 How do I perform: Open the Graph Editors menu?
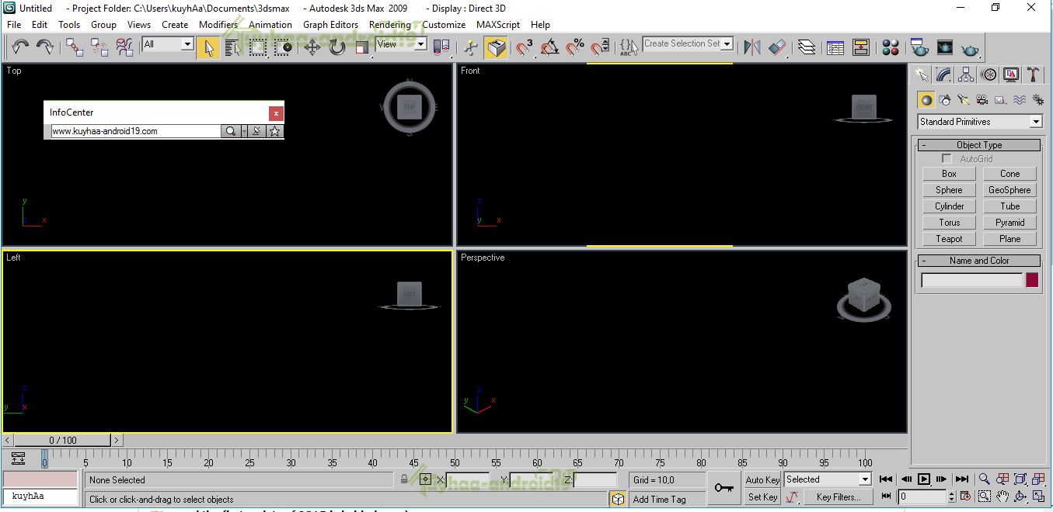pos(331,25)
